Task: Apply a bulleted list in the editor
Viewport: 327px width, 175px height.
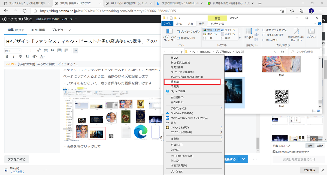Action: (26, 50)
